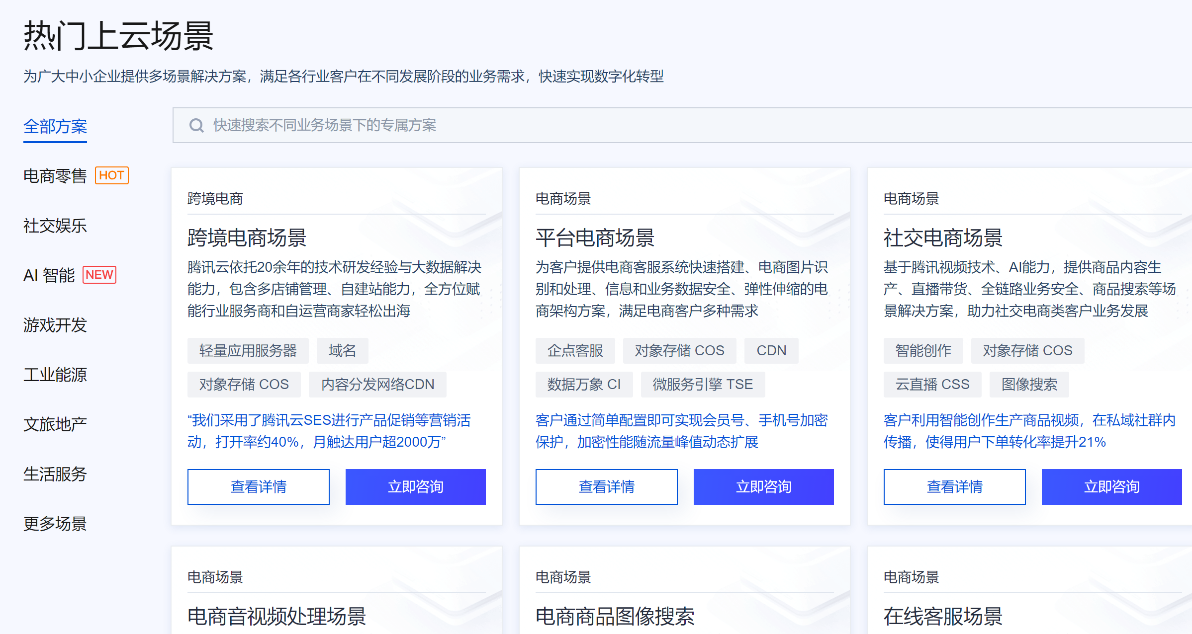Click 查看详情 on 社交电商场景 card

(x=954, y=487)
